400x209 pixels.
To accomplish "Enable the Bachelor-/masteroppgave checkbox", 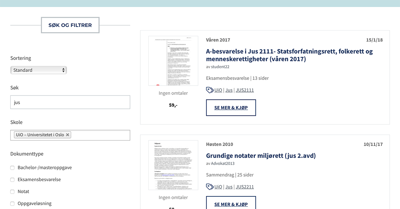I will (12, 168).
